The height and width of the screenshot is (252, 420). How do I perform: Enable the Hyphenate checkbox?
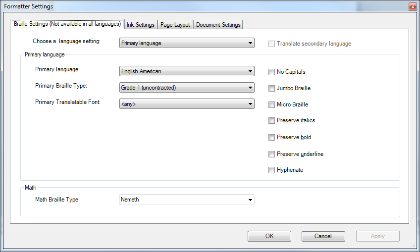tap(271, 170)
